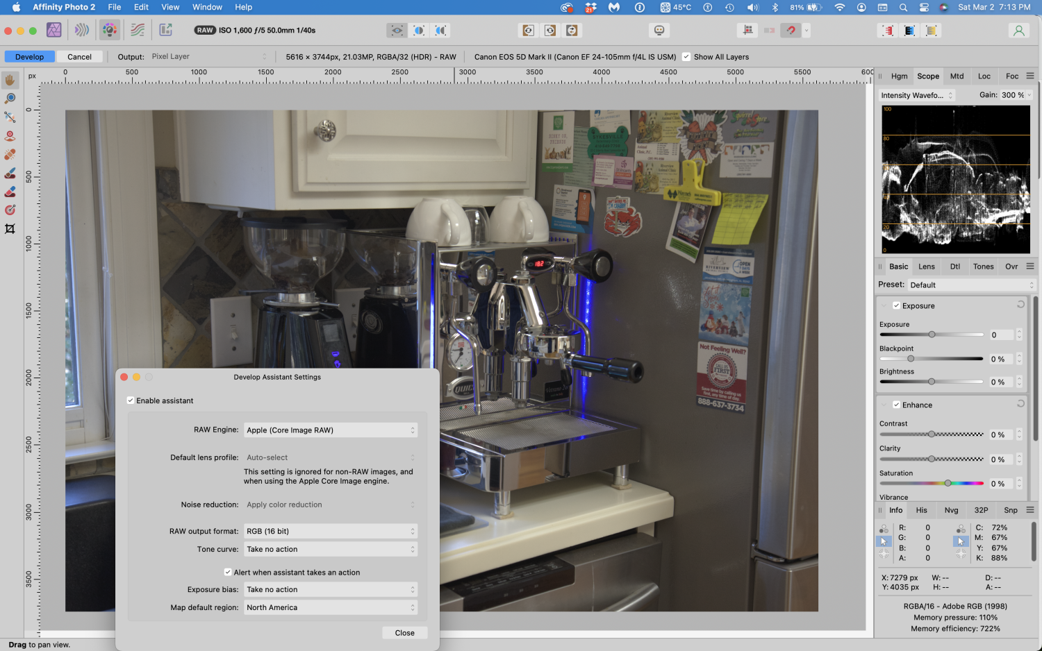
Task: Select the Zoom tool
Action: click(x=10, y=98)
